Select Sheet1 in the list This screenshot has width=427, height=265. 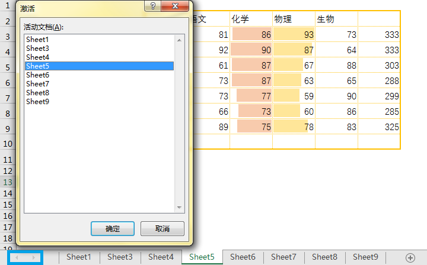[x=100, y=40]
